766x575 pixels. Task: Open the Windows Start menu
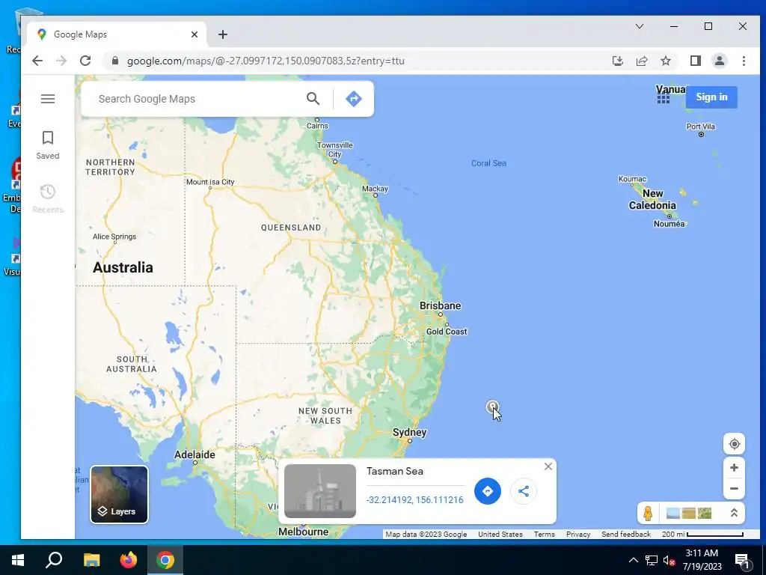click(18, 560)
